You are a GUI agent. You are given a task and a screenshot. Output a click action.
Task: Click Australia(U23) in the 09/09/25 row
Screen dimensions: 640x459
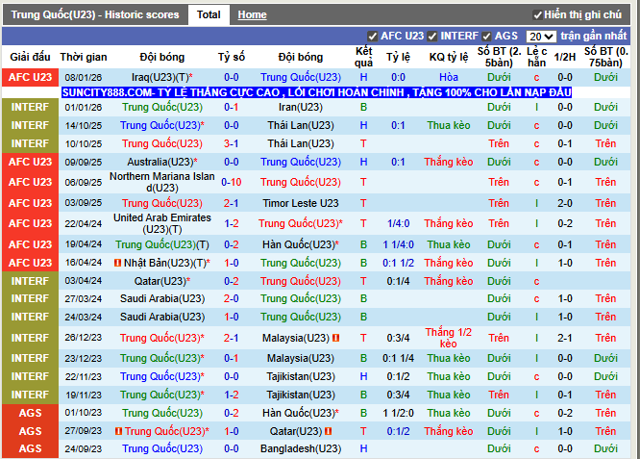[x=162, y=162]
